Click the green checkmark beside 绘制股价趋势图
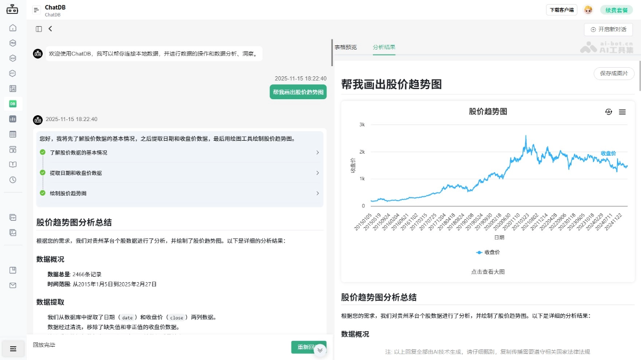641x360 pixels. click(43, 193)
